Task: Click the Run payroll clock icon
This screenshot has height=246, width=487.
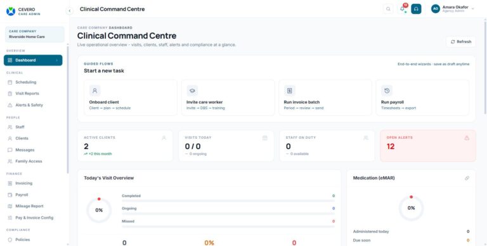Action: [387, 91]
